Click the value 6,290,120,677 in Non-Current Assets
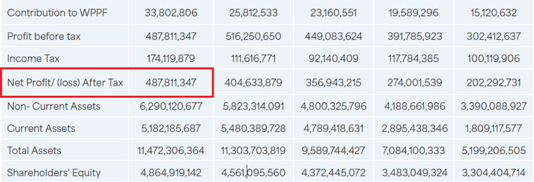Viewport: 534px width, 182px height. coord(171,106)
